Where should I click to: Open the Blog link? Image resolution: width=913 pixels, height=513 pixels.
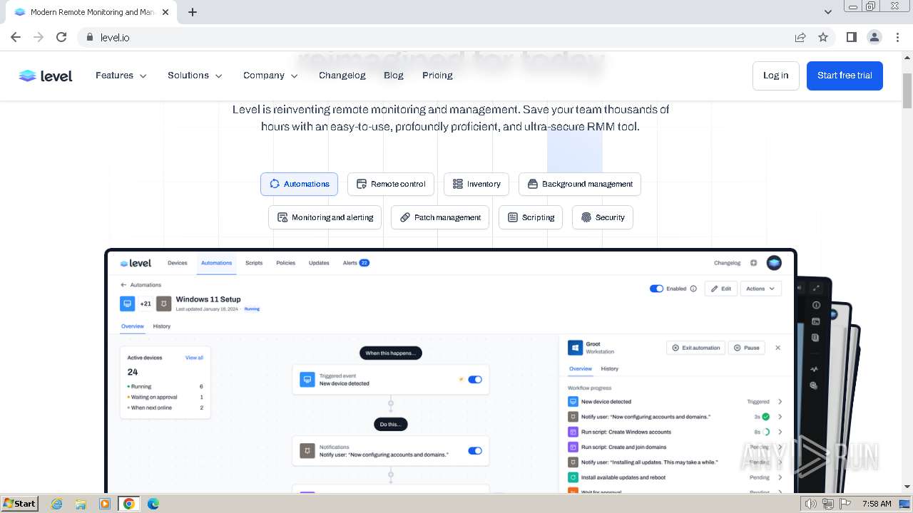[394, 76]
